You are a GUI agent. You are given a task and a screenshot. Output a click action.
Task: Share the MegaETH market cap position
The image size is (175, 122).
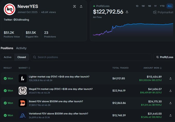pos(170,91)
